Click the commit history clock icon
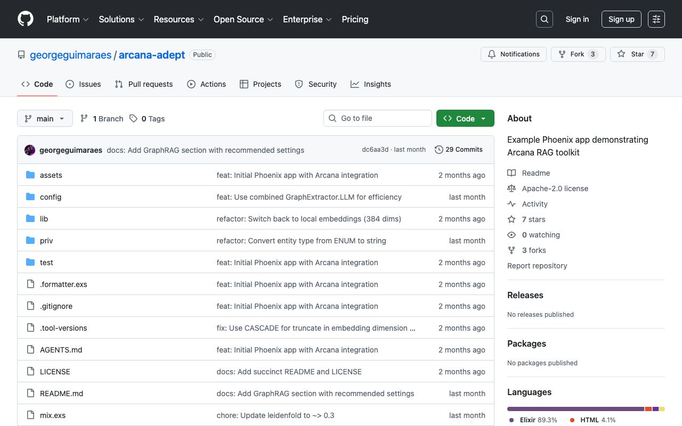The height and width of the screenshot is (426, 682). pos(439,150)
